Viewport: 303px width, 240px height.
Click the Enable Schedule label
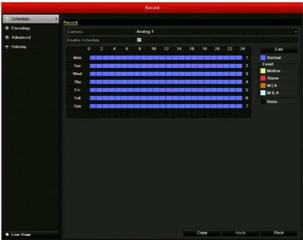[x=83, y=40]
